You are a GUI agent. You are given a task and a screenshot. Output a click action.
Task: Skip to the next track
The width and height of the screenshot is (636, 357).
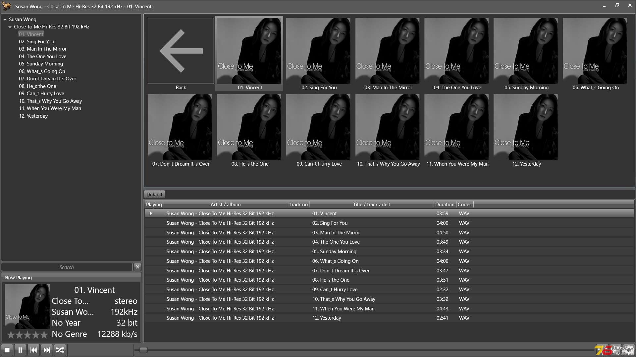click(x=47, y=350)
